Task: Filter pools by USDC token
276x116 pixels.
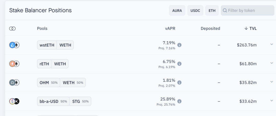Action: coord(195,10)
